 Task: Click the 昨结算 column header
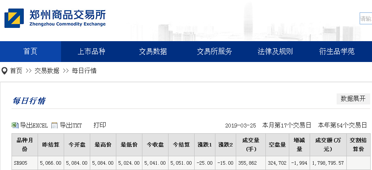(x=51, y=145)
